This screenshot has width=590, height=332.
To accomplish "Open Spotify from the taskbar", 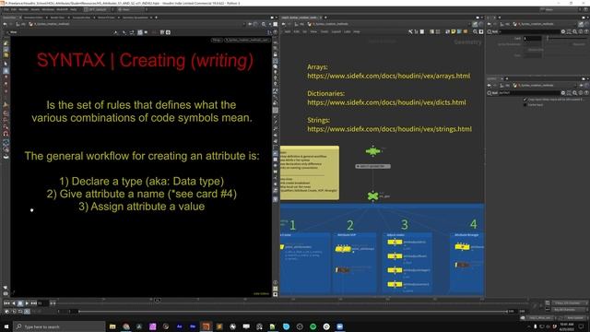I will pyautogui.click(x=313, y=326).
